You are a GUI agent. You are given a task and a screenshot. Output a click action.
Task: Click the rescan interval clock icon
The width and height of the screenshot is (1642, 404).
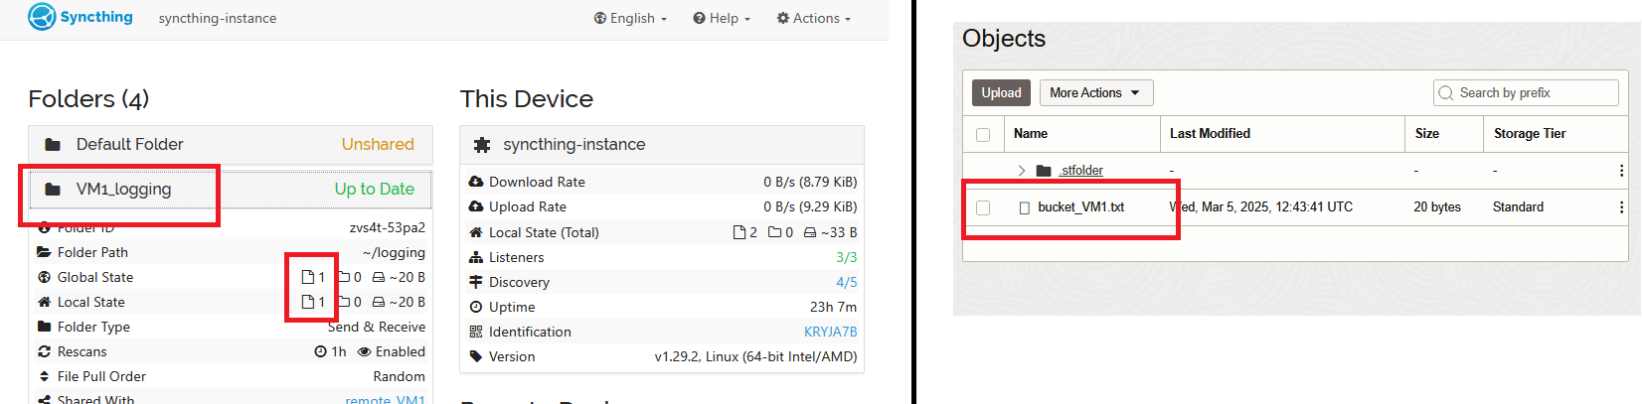320,351
